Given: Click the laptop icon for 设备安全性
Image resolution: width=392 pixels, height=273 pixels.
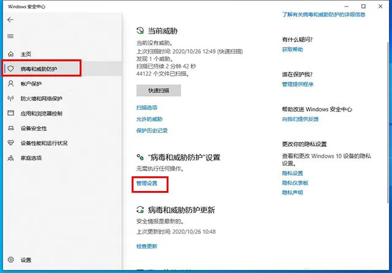Looking at the screenshot, I should (11, 128).
